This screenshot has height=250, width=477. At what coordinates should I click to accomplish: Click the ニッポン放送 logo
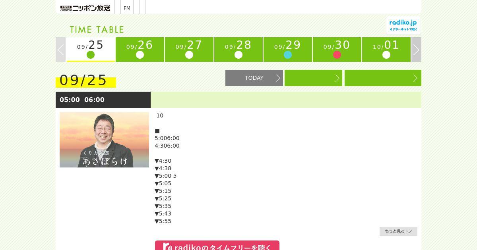(85, 8)
